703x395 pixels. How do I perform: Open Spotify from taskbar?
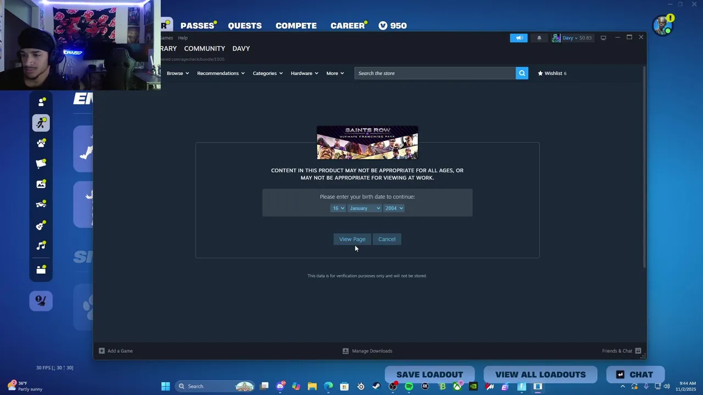(x=409, y=386)
